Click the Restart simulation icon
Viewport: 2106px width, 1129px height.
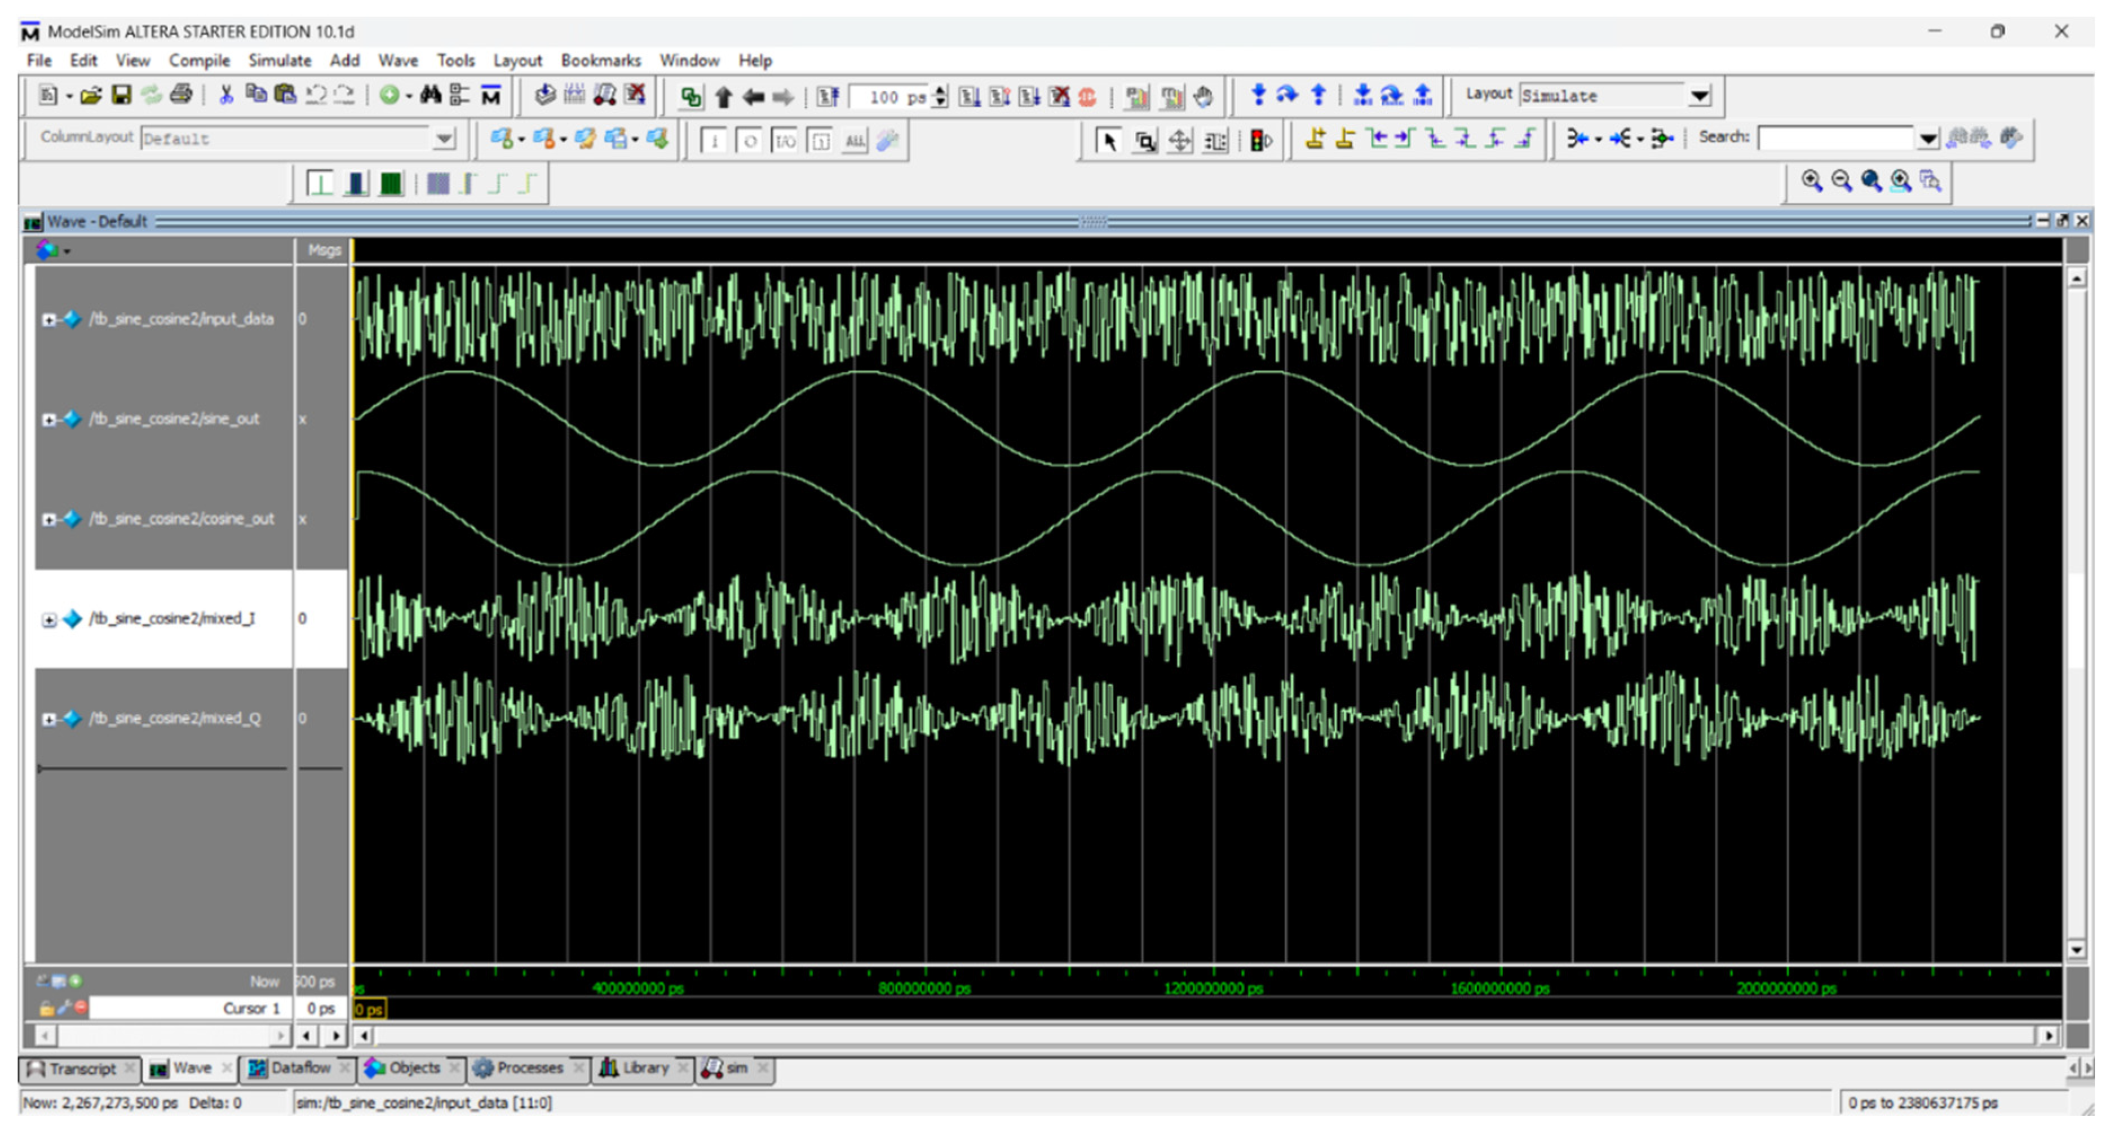click(828, 98)
